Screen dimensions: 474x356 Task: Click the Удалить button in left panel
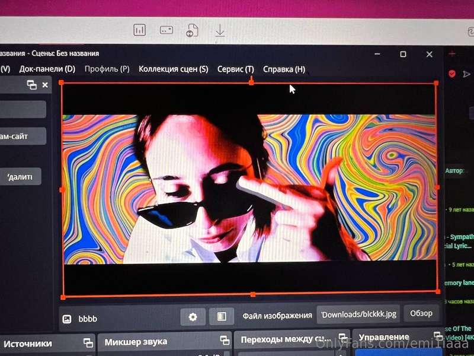(21, 176)
